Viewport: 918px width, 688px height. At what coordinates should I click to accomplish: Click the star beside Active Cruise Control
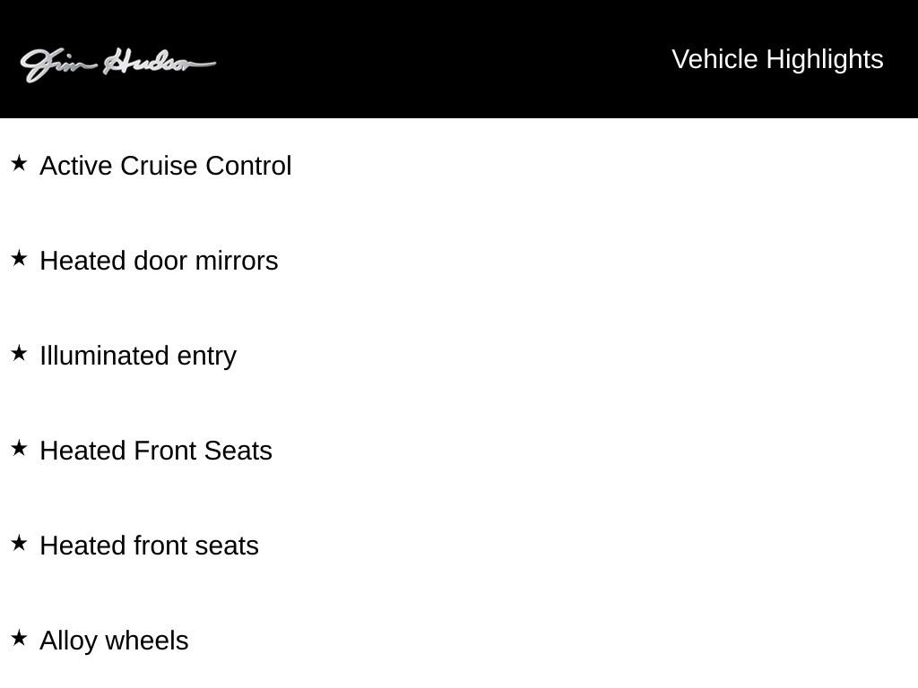coord(19,164)
